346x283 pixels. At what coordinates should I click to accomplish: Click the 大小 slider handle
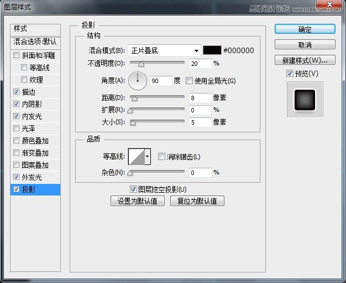pyautogui.click(x=133, y=123)
